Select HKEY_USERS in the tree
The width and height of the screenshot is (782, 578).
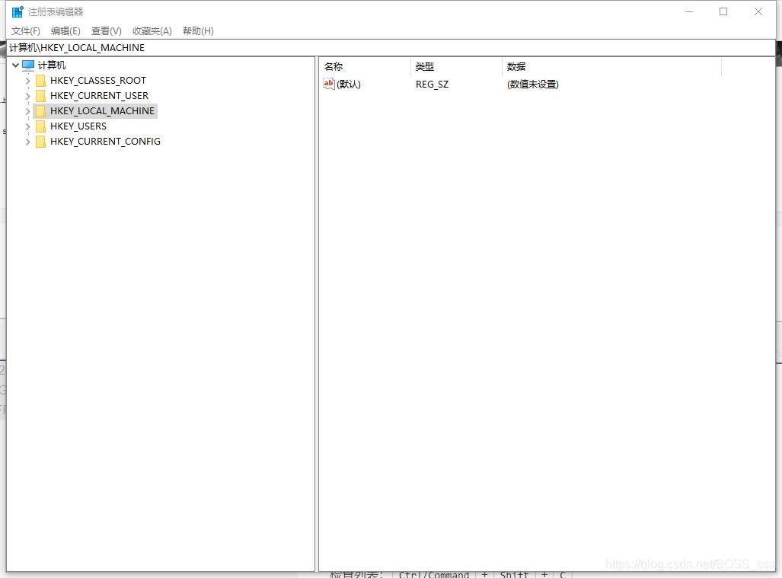(78, 126)
